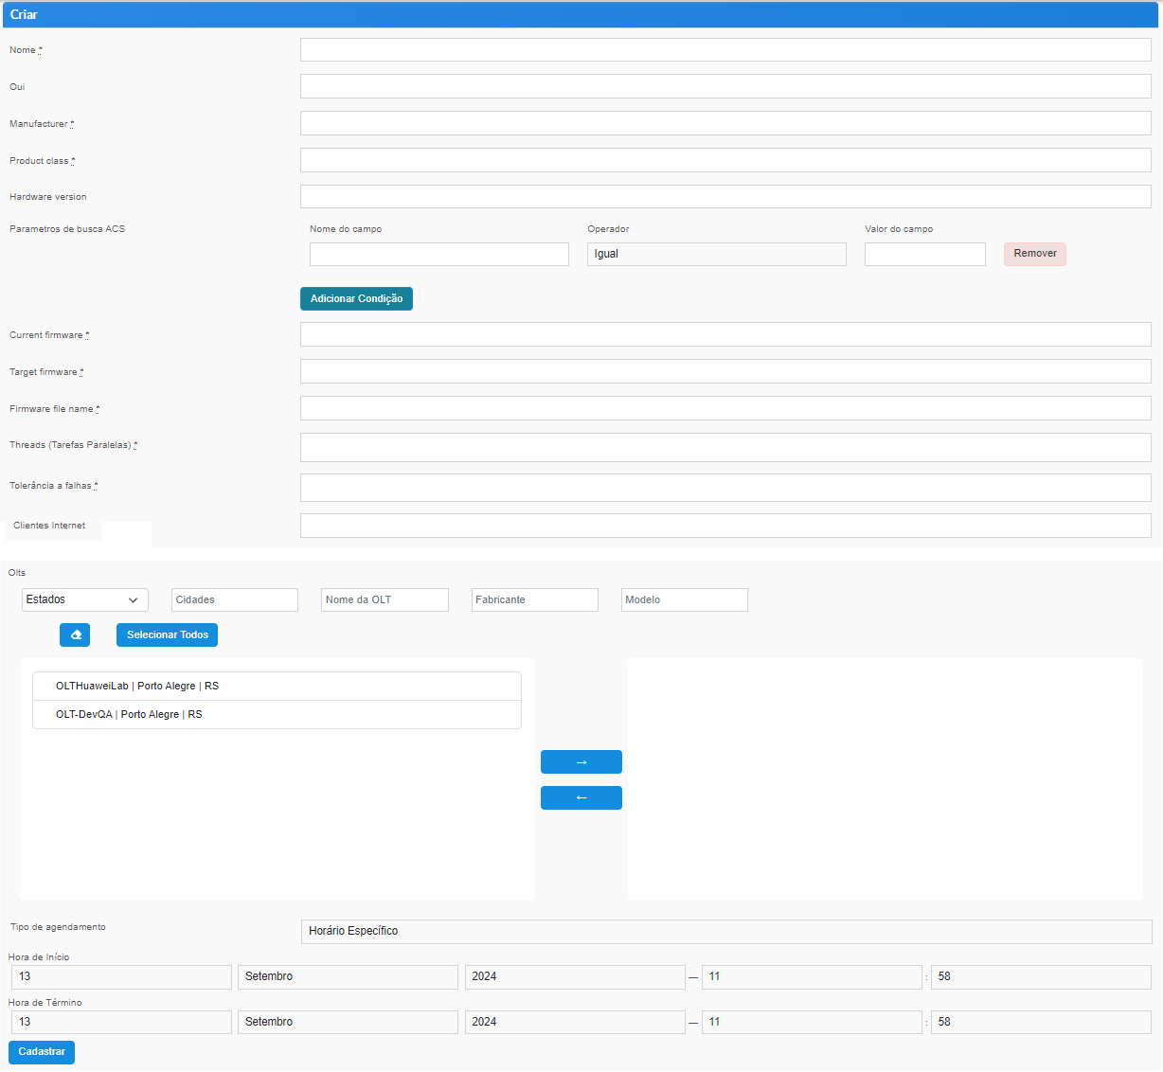Open the Hora de Início month dropdown
1163x1072 pixels.
348,976
